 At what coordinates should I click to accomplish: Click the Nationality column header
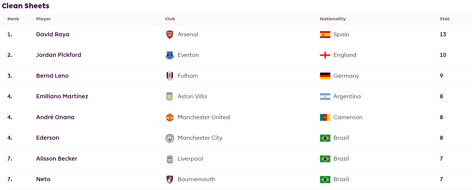pos(333,19)
